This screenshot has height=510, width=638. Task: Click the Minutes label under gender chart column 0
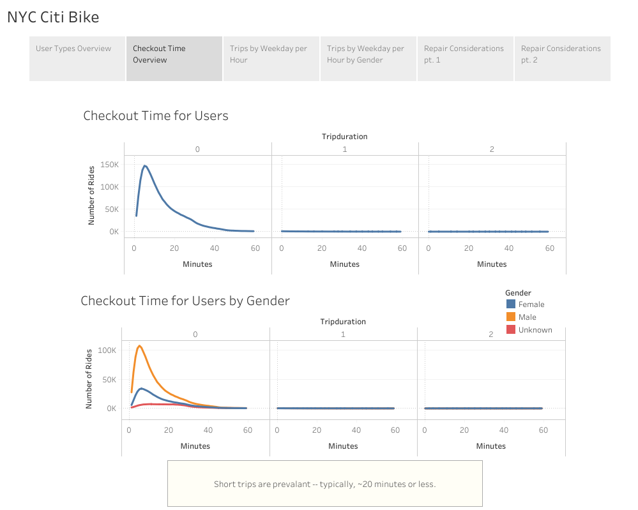pos(195,446)
